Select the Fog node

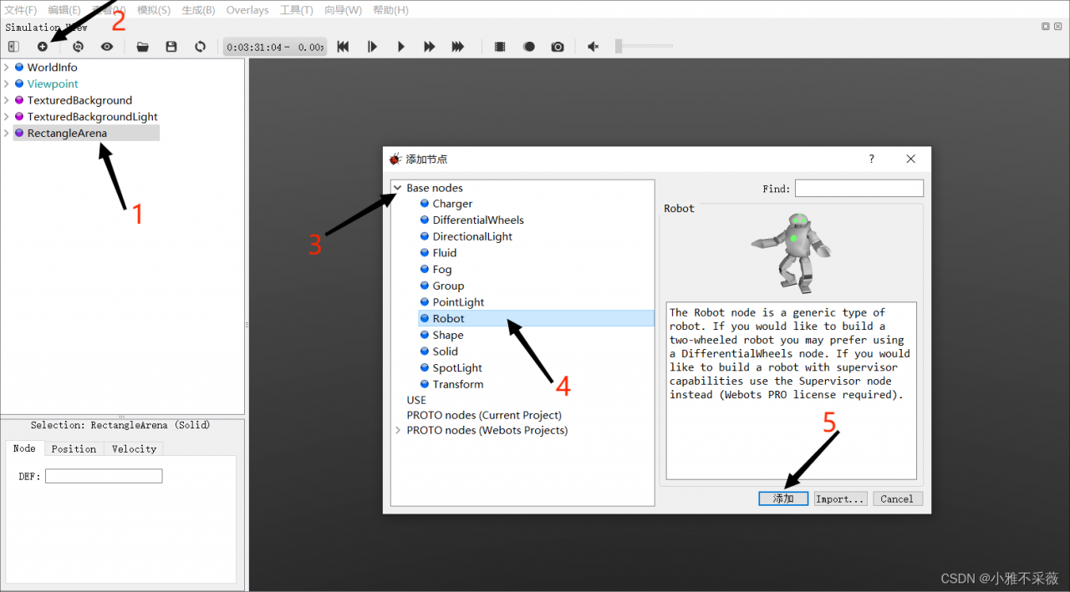[x=442, y=269]
